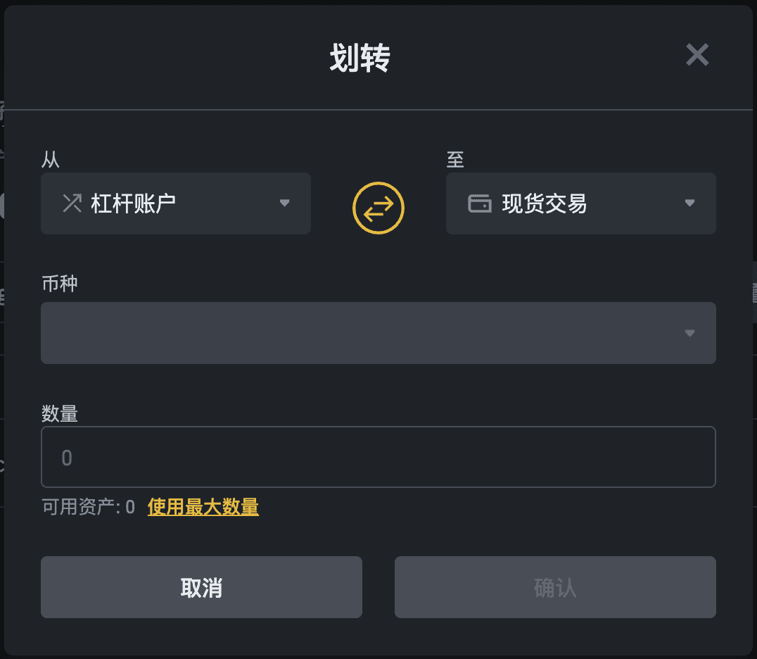Click inside the 数量 amount input field

(378, 457)
